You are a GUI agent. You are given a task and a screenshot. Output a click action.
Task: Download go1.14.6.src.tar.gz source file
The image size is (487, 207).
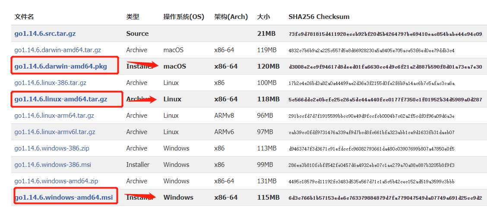coord(45,34)
